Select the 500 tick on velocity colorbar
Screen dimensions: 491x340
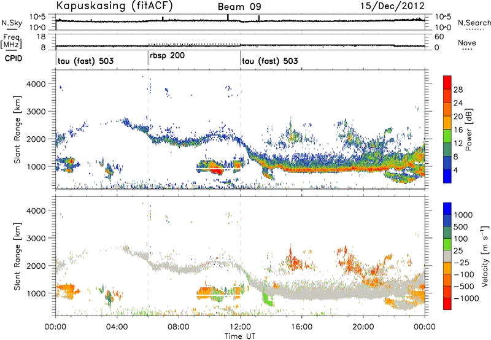pos(462,226)
